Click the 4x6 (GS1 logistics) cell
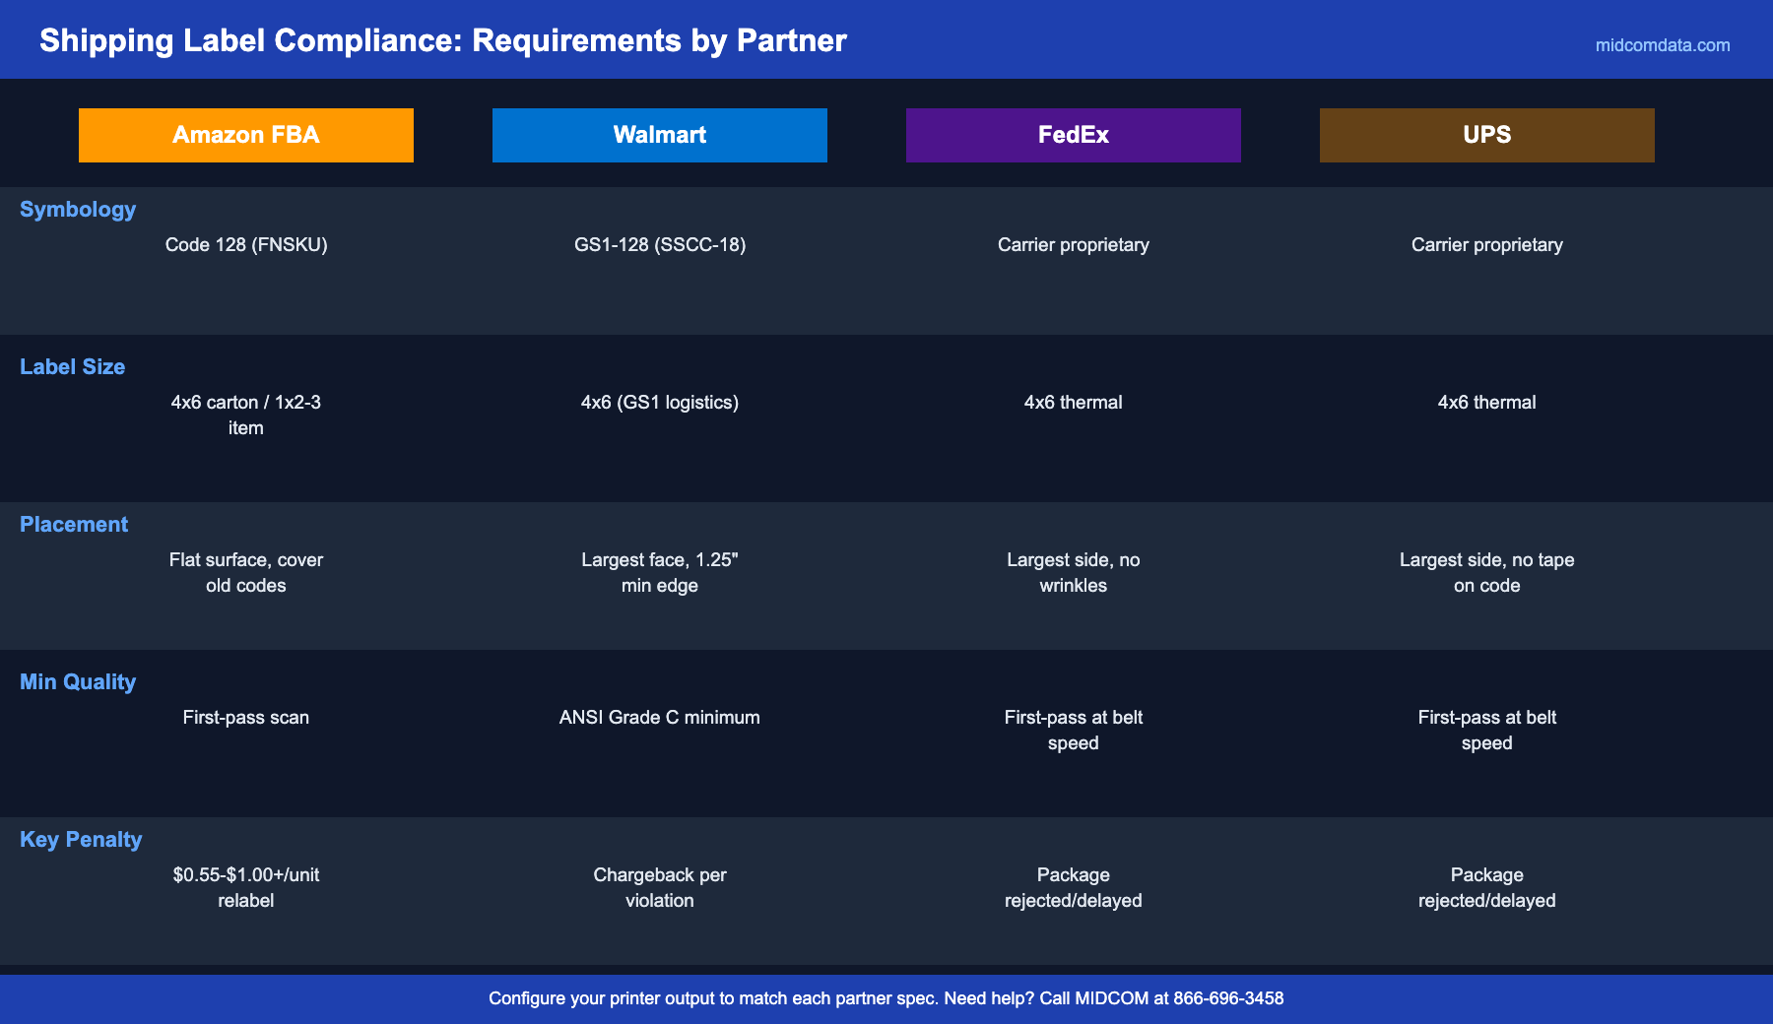 [660, 403]
